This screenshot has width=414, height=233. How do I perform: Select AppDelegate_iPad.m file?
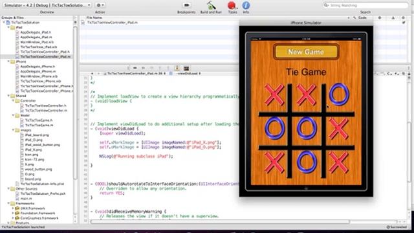point(36,38)
